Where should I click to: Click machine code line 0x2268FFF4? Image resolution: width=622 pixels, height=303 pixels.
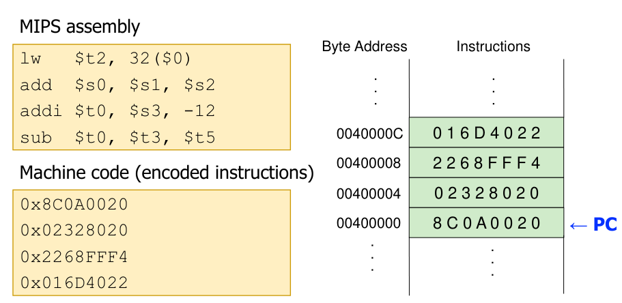point(74,257)
